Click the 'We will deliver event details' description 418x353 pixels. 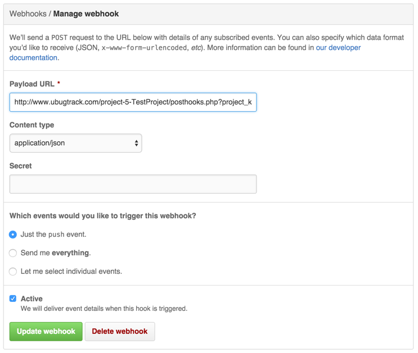point(104,309)
